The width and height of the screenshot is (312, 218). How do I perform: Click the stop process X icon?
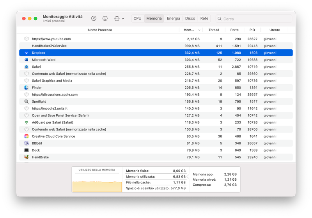tap(94, 18)
